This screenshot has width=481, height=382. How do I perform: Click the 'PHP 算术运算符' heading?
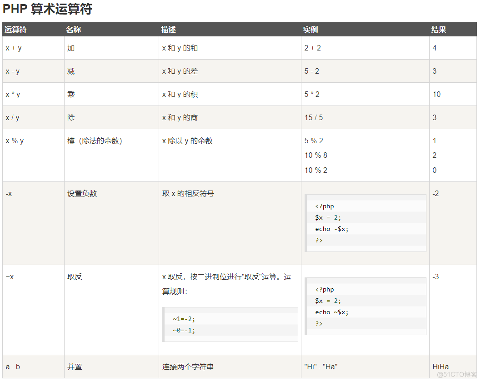click(x=47, y=9)
